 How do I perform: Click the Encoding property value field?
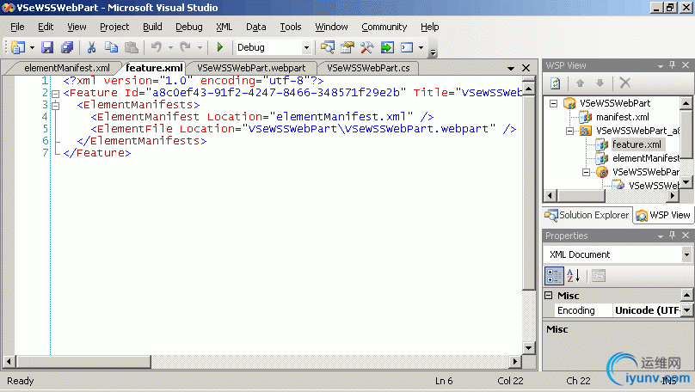point(647,310)
